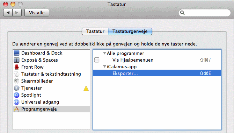The height and width of the screenshot is (133, 234).
Task: Select Tastatur & tekstindtastning icon
Action: point(16,74)
